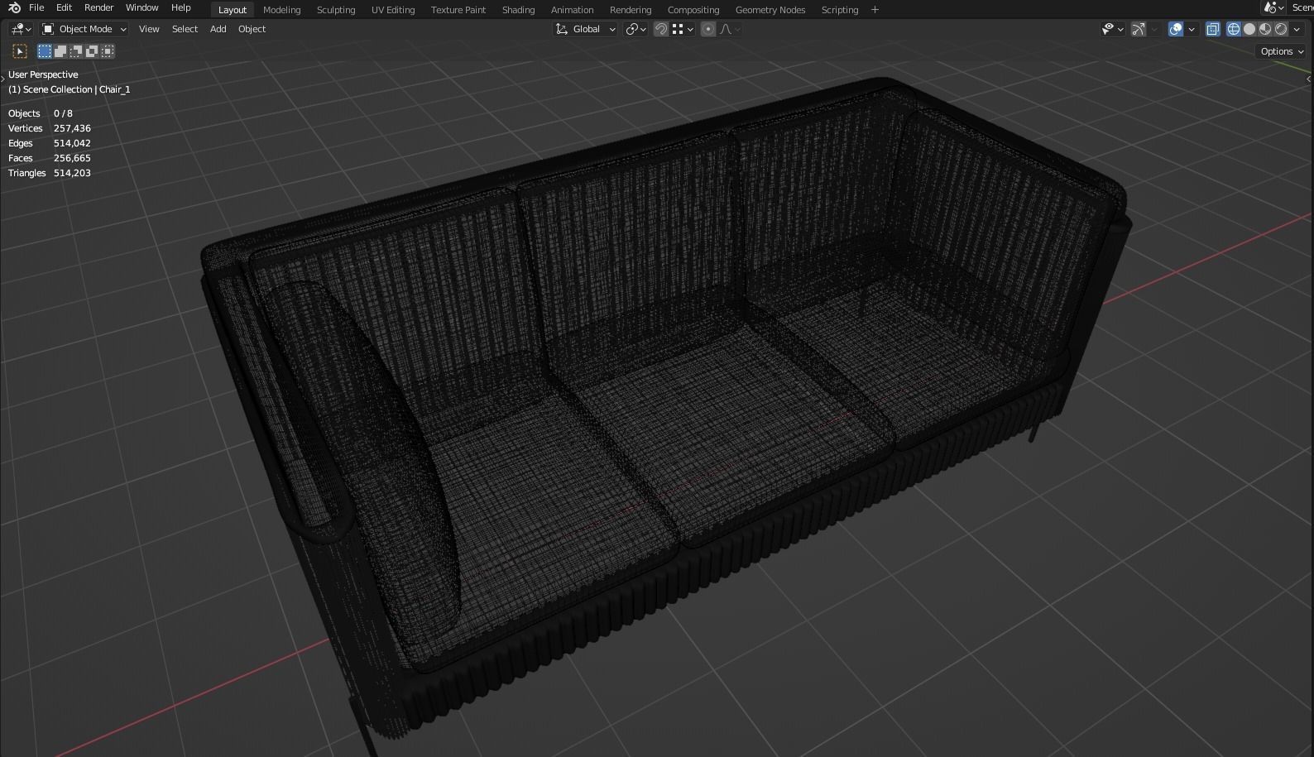Open the overlays options dropdown arrow
This screenshot has width=1314, height=757.
coord(1192,29)
